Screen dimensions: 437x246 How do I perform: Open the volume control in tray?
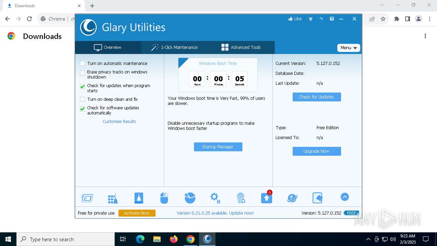tap(393, 239)
